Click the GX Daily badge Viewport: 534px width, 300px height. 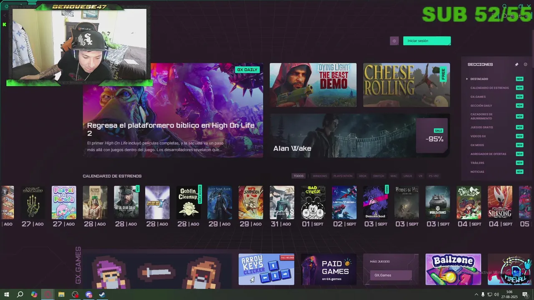(247, 70)
